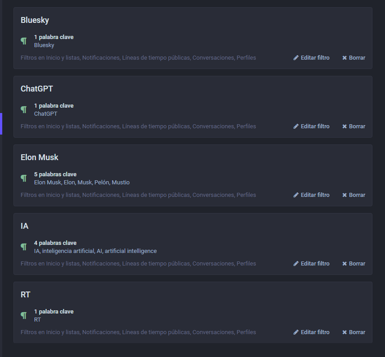Edit the Bluesky filter

pyautogui.click(x=311, y=58)
